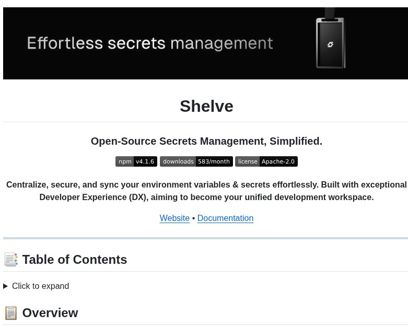The width and height of the screenshot is (408, 326).
Task: Click the 'Centralize, secure, and sync' description paragraph
Action: click(x=206, y=191)
